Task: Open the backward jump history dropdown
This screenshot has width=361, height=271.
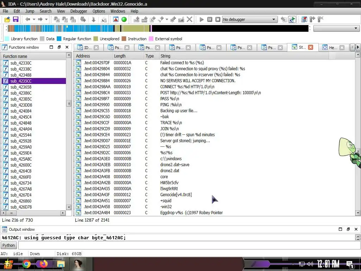Action: (34, 19)
